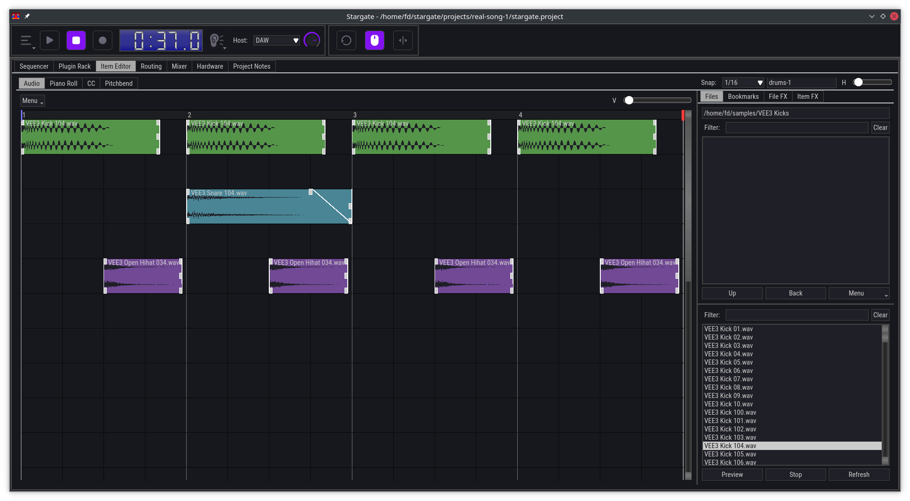
Task: Select the first VEE3 Kick 104.wav clip at bar 1
Action: tap(91, 137)
